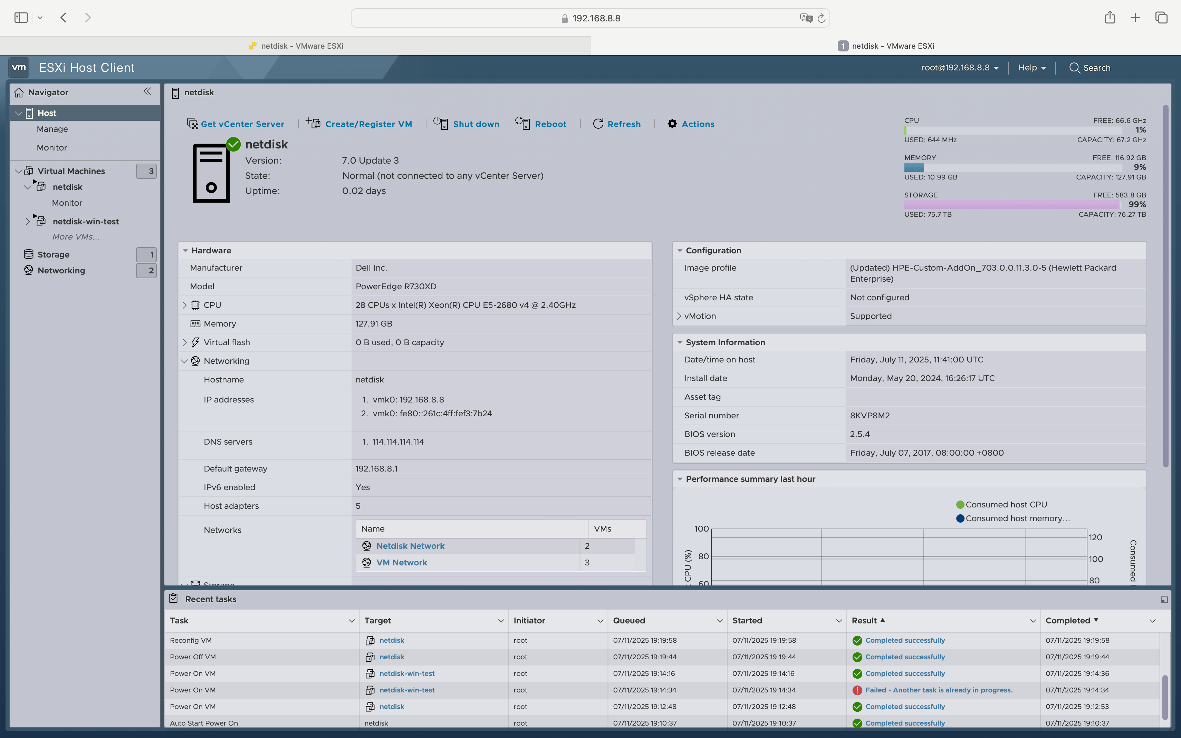Click the translate icon in address bar
The width and height of the screenshot is (1181, 738).
click(806, 18)
